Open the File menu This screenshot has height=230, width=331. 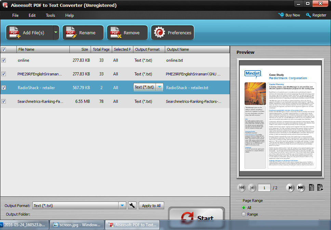pos(15,15)
